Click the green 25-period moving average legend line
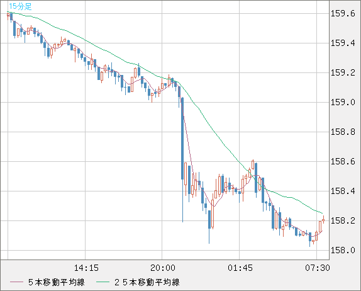Viewport: 361px width, 291px height. click(x=103, y=282)
